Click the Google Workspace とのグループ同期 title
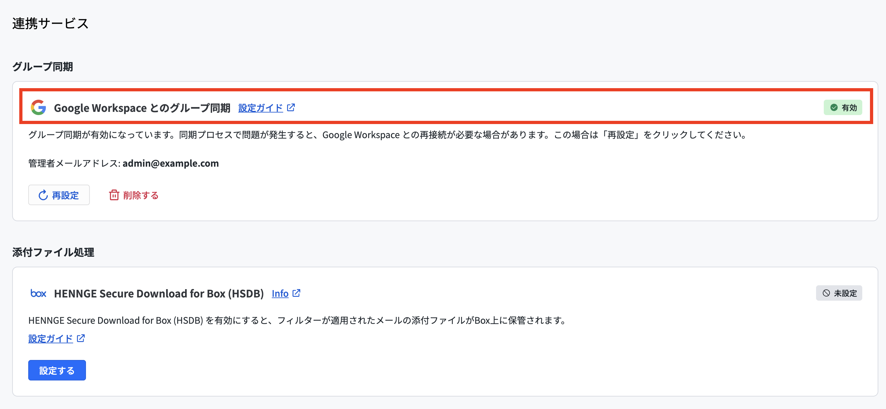Viewport: 886px width, 409px height. [x=142, y=108]
